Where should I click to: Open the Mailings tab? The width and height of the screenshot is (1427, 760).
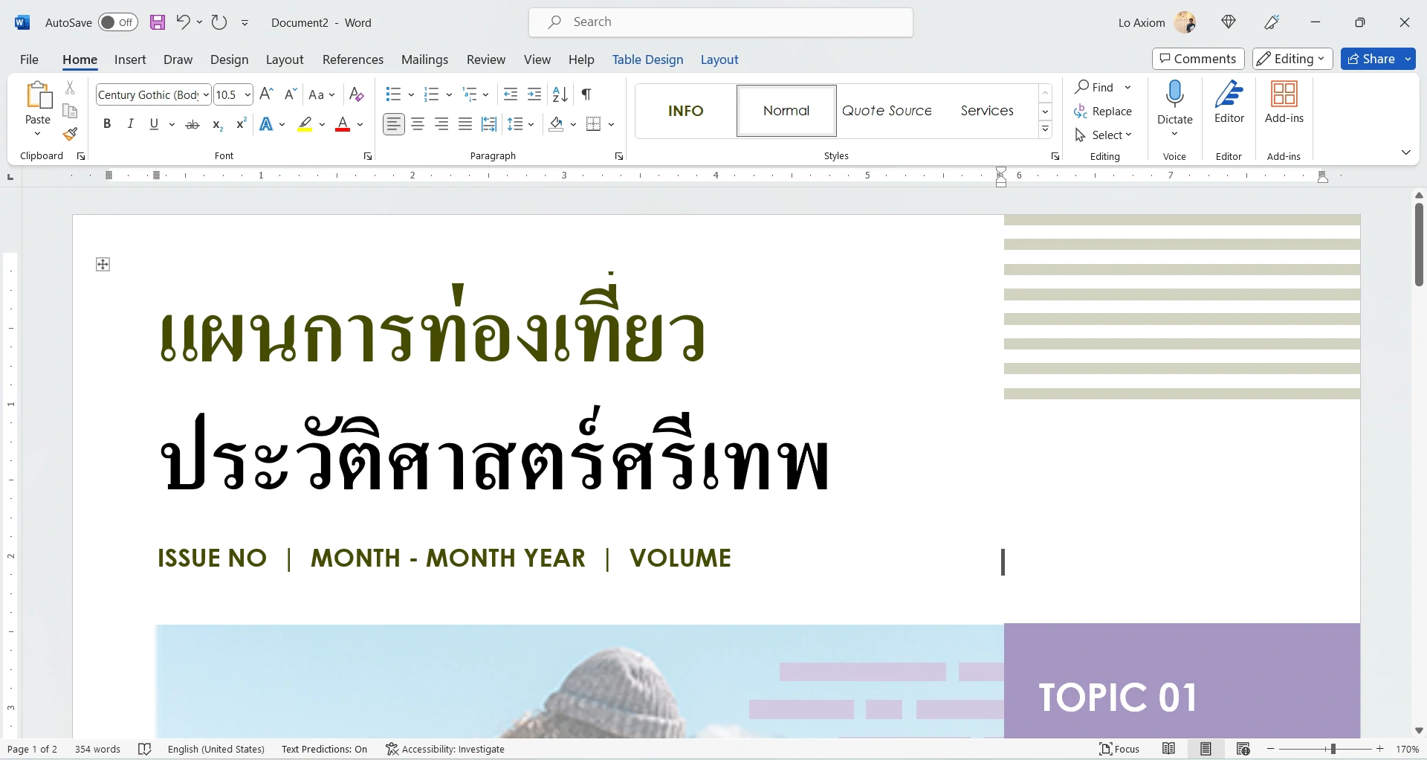point(424,59)
